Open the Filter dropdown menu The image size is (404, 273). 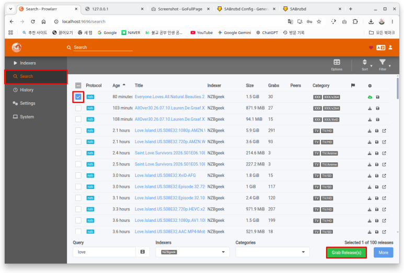click(x=384, y=65)
